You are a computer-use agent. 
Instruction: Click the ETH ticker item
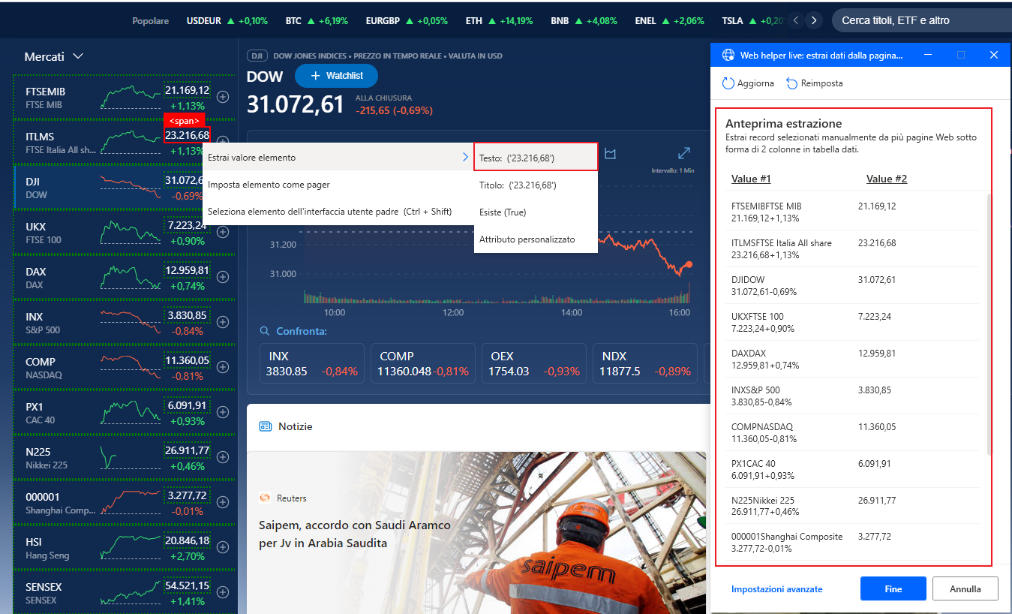[499, 21]
